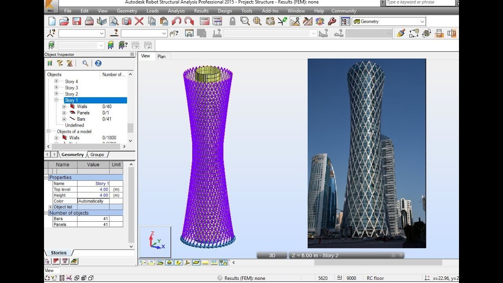This screenshot has height=283, width=503.
Task: Open the filter funnel in Object Inspector
Action: click(x=60, y=63)
